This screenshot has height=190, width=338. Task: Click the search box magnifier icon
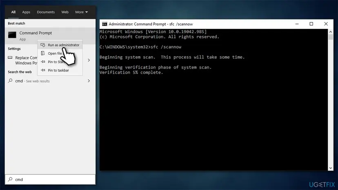(x=10, y=179)
